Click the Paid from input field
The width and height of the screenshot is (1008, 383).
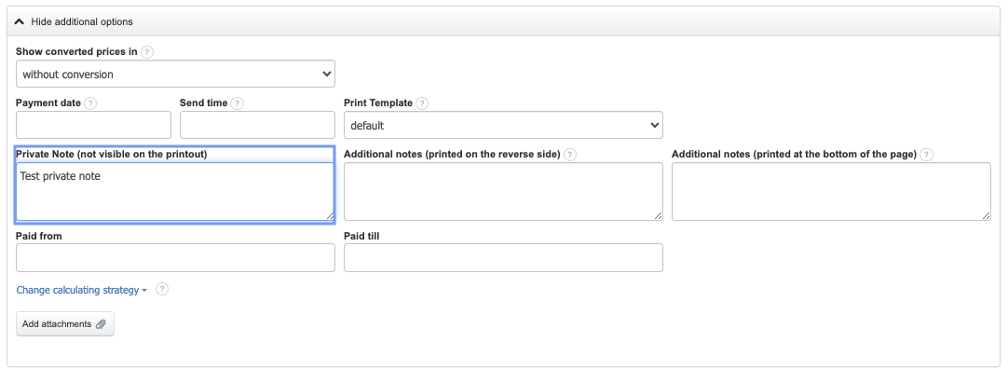coord(175,258)
